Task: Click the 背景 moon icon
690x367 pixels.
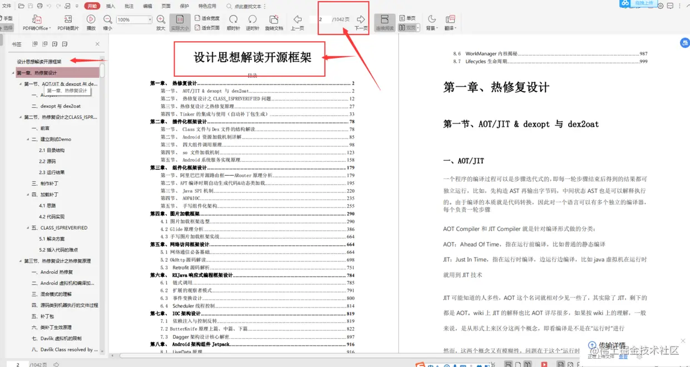Action: pyautogui.click(x=431, y=19)
